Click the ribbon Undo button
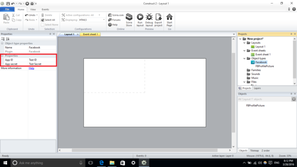 coord(30,15)
